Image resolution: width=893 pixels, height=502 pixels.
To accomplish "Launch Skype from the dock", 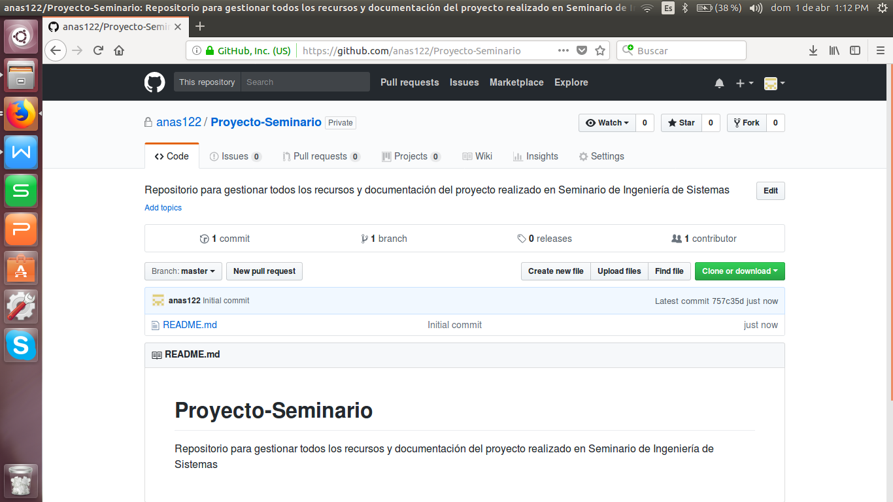I will (x=21, y=344).
